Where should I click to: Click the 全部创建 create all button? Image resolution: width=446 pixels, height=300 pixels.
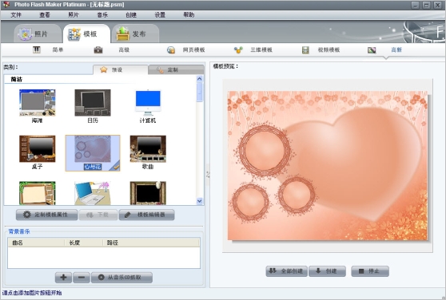pyautogui.click(x=286, y=271)
